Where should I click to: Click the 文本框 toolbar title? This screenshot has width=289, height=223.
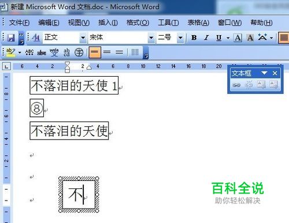pyautogui.click(x=242, y=73)
